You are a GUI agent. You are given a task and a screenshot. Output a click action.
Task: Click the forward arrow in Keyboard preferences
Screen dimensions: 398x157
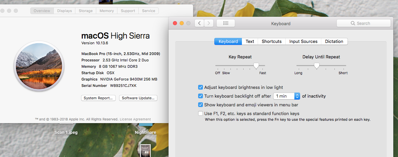pyautogui.click(x=209, y=23)
